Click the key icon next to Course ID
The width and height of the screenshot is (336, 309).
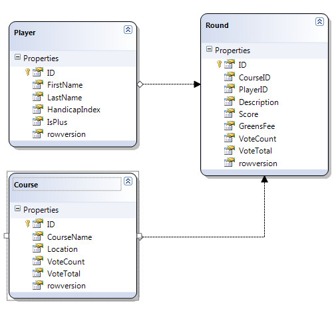pos(27,223)
